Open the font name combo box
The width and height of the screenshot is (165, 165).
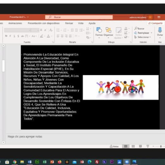[x=17, y=30]
